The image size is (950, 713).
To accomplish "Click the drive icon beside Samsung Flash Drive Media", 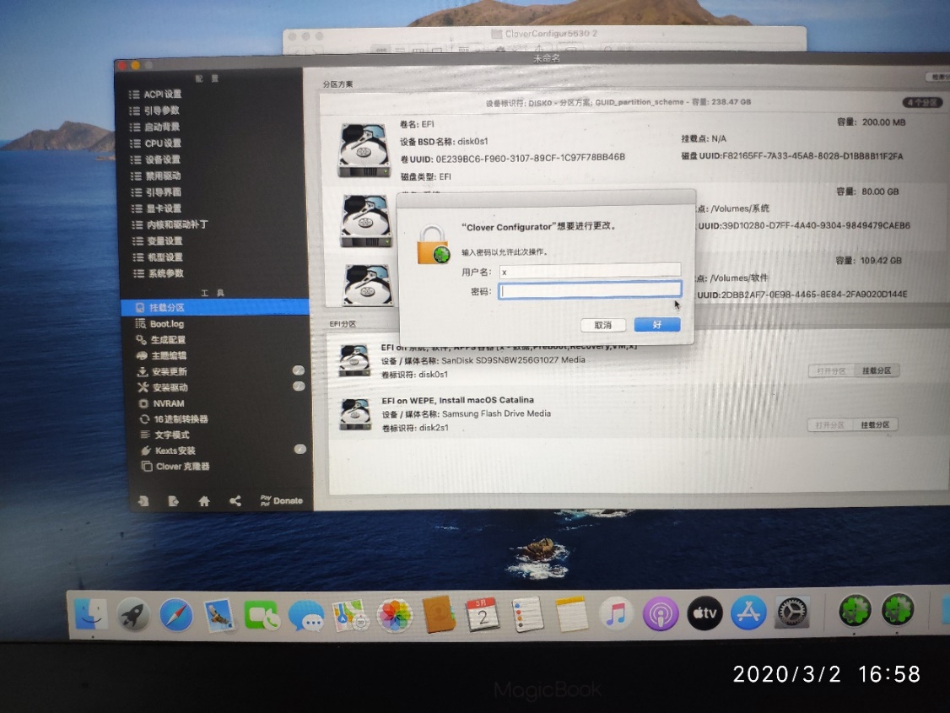I will 355,413.
